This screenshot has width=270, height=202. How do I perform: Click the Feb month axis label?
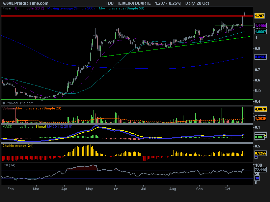point(10,189)
